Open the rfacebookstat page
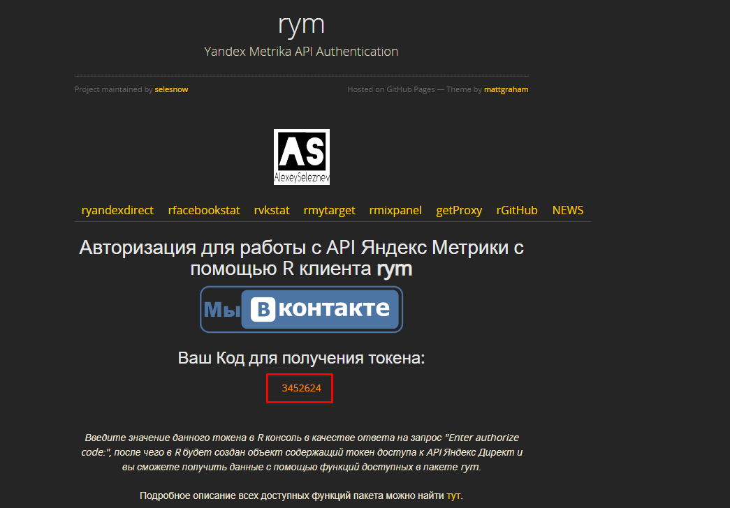Viewport: 730px width, 508px height. (203, 210)
